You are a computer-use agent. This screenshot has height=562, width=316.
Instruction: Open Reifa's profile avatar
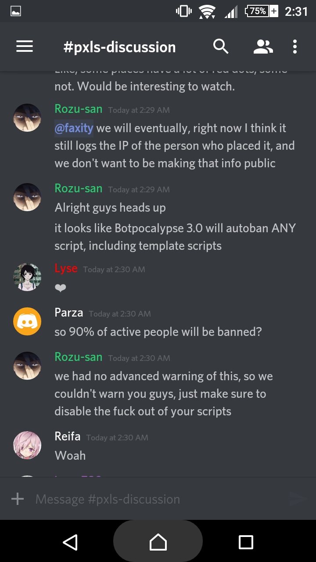click(27, 445)
